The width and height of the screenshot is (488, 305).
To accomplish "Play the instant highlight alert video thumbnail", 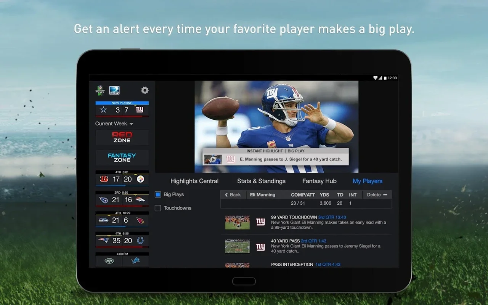I will [x=213, y=159].
